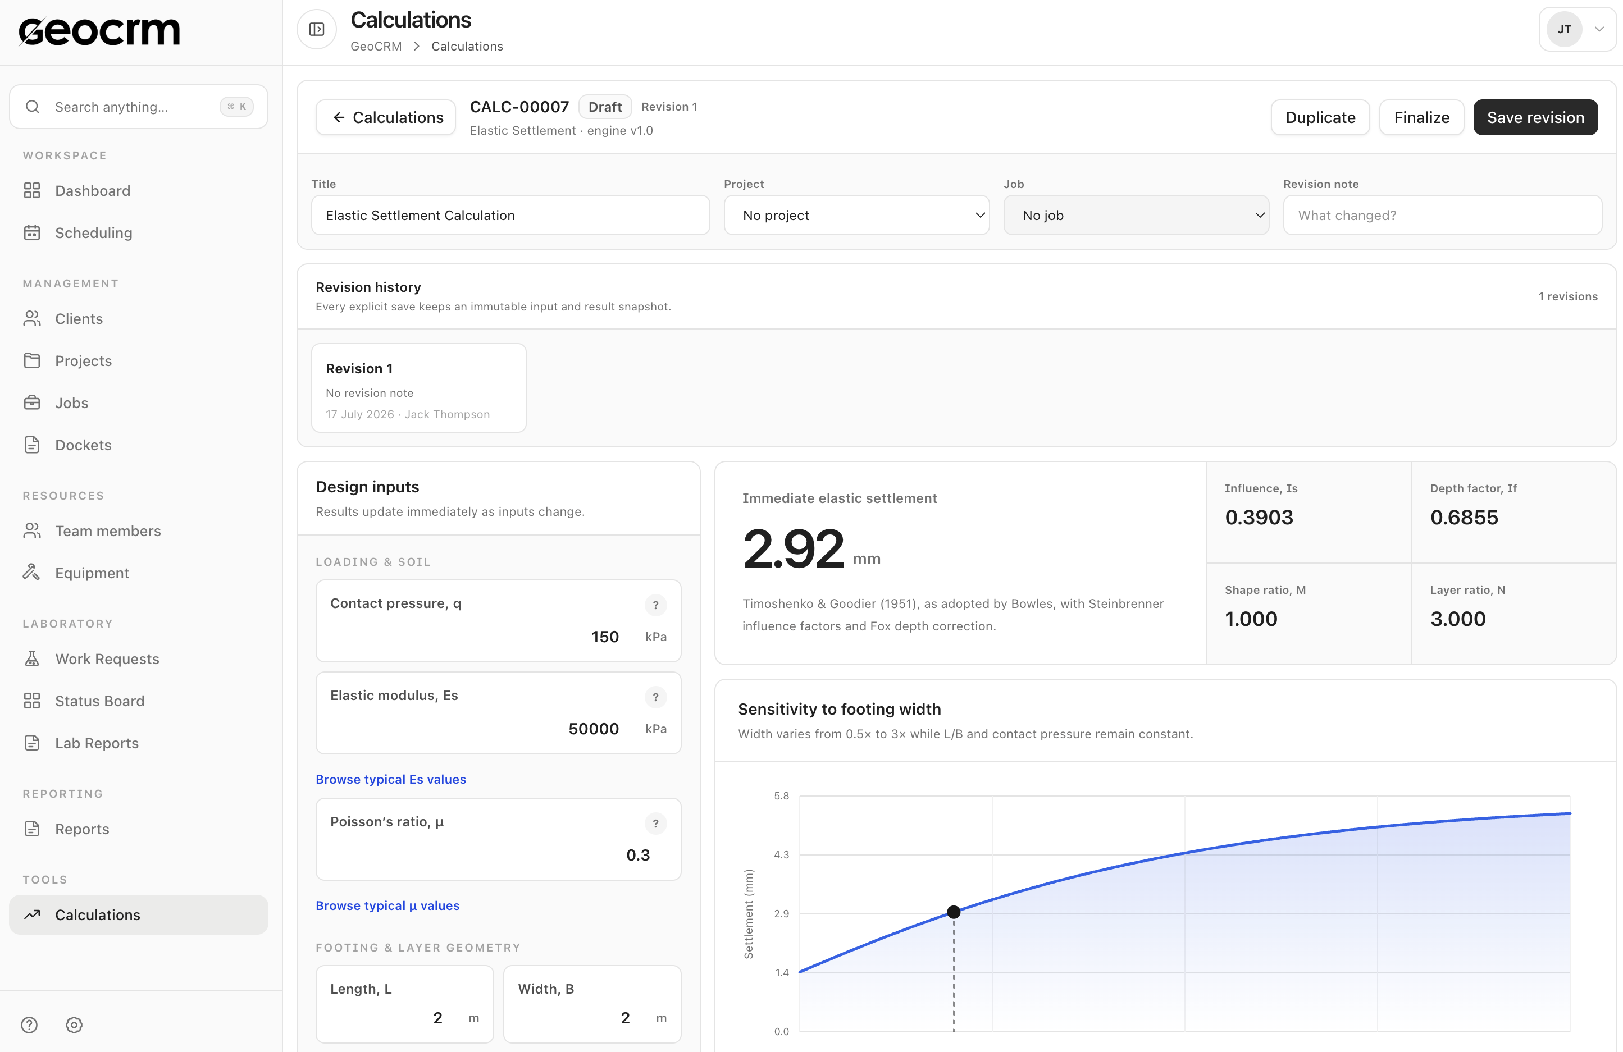This screenshot has width=1623, height=1052.
Task: Show help for Contact pressure
Action: [x=655, y=605]
